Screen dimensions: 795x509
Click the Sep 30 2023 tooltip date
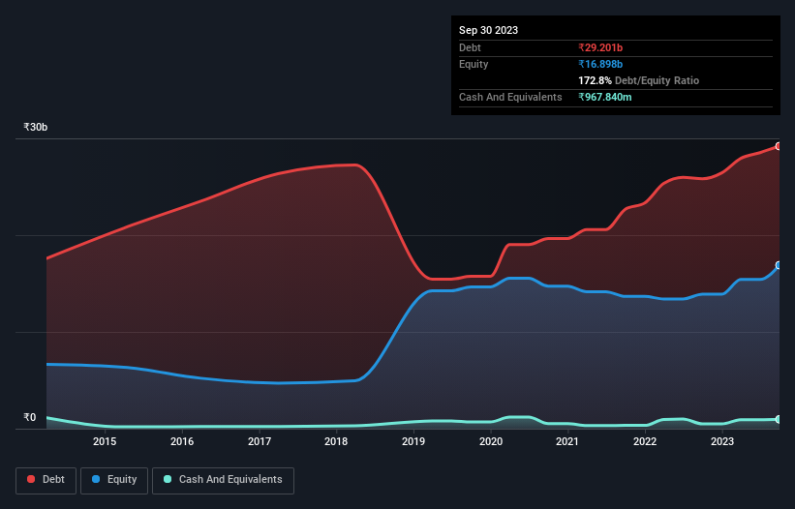[488, 30]
